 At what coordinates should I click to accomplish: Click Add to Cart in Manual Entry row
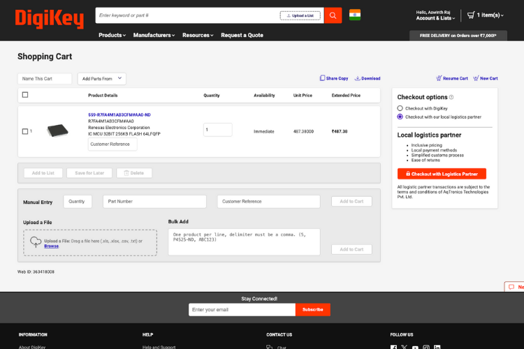click(x=351, y=202)
